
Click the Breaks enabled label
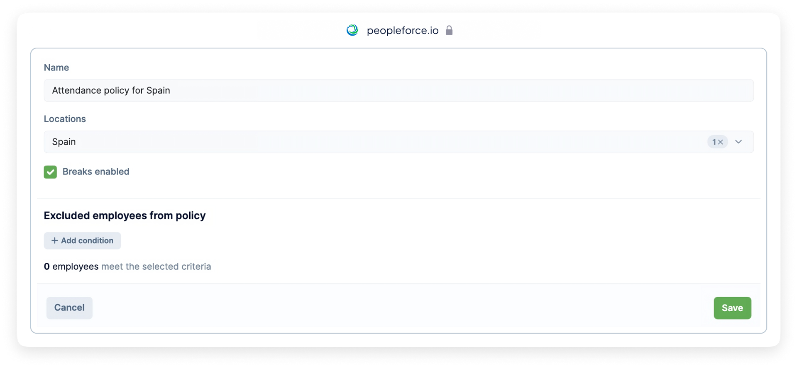(96, 172)
